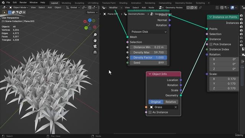Open the node editor Add menu
Viewport: 245px width, 138px height.
pos(144,8)
